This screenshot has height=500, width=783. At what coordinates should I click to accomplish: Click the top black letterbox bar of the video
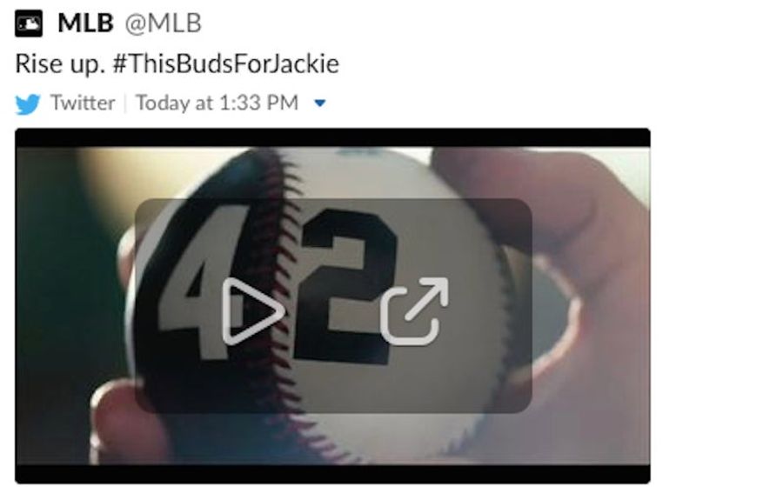coord(332,137)
